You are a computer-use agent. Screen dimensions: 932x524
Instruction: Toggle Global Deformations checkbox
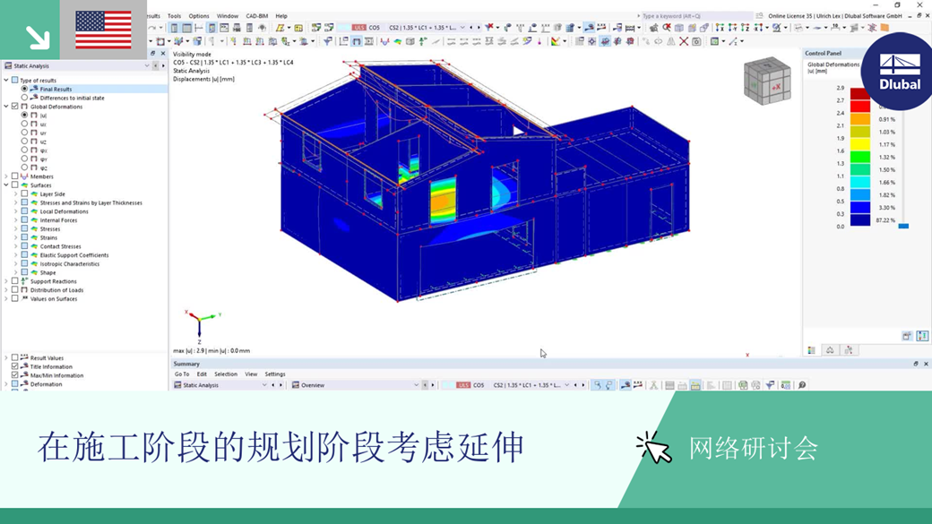(15, 107)
